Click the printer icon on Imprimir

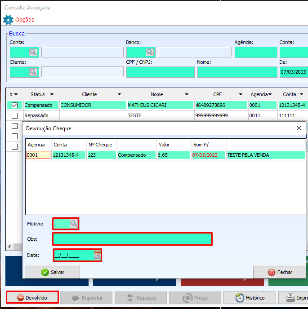tap(290, 298)
